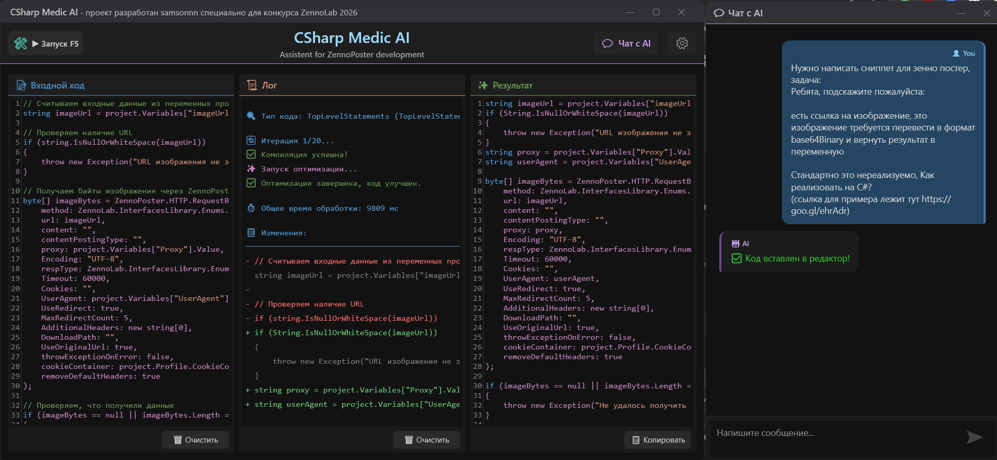This screenshot has height=460, width=997.
Task: Click the Результат sparkle icon
Action: [483, 85]
